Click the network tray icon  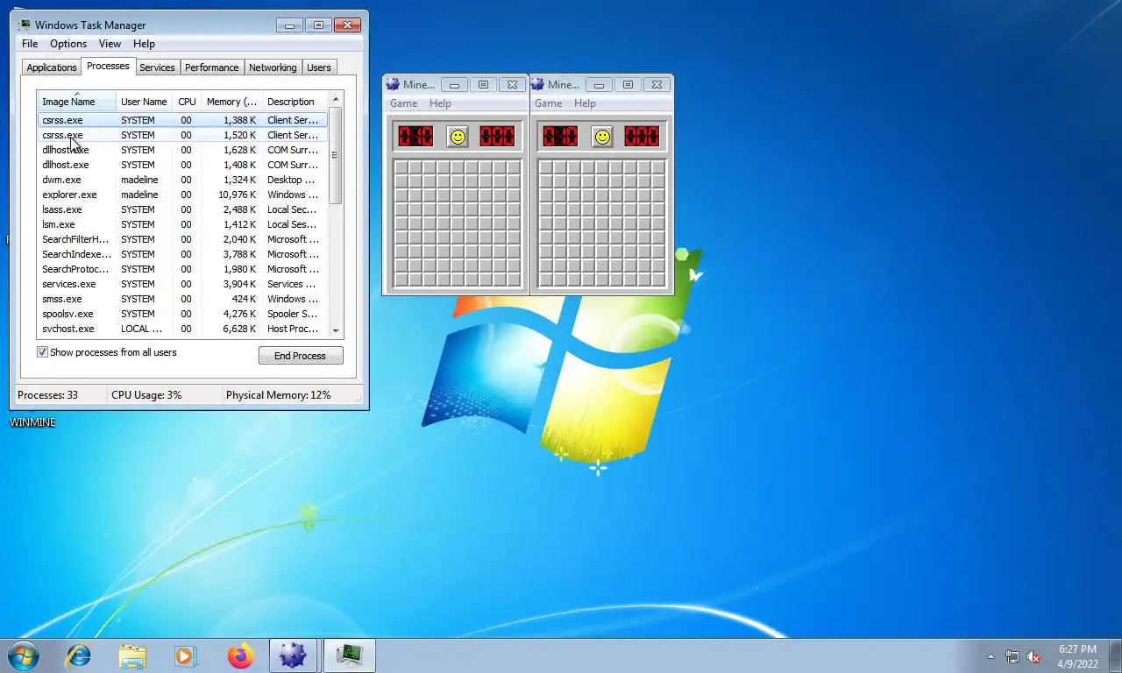1012,656
